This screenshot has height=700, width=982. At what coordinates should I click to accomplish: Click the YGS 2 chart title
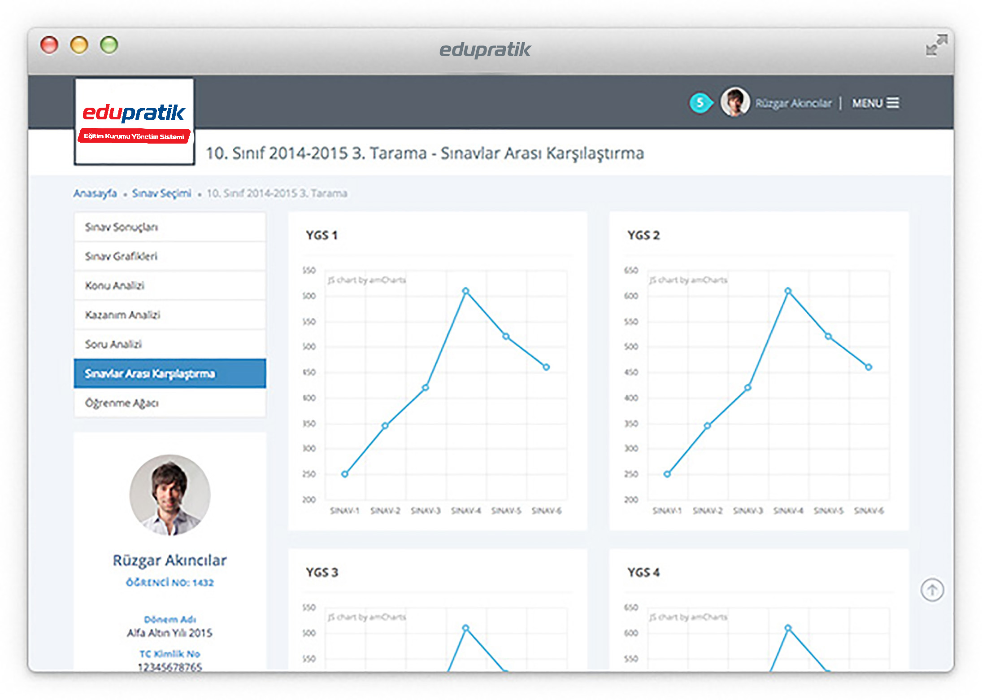643,235
